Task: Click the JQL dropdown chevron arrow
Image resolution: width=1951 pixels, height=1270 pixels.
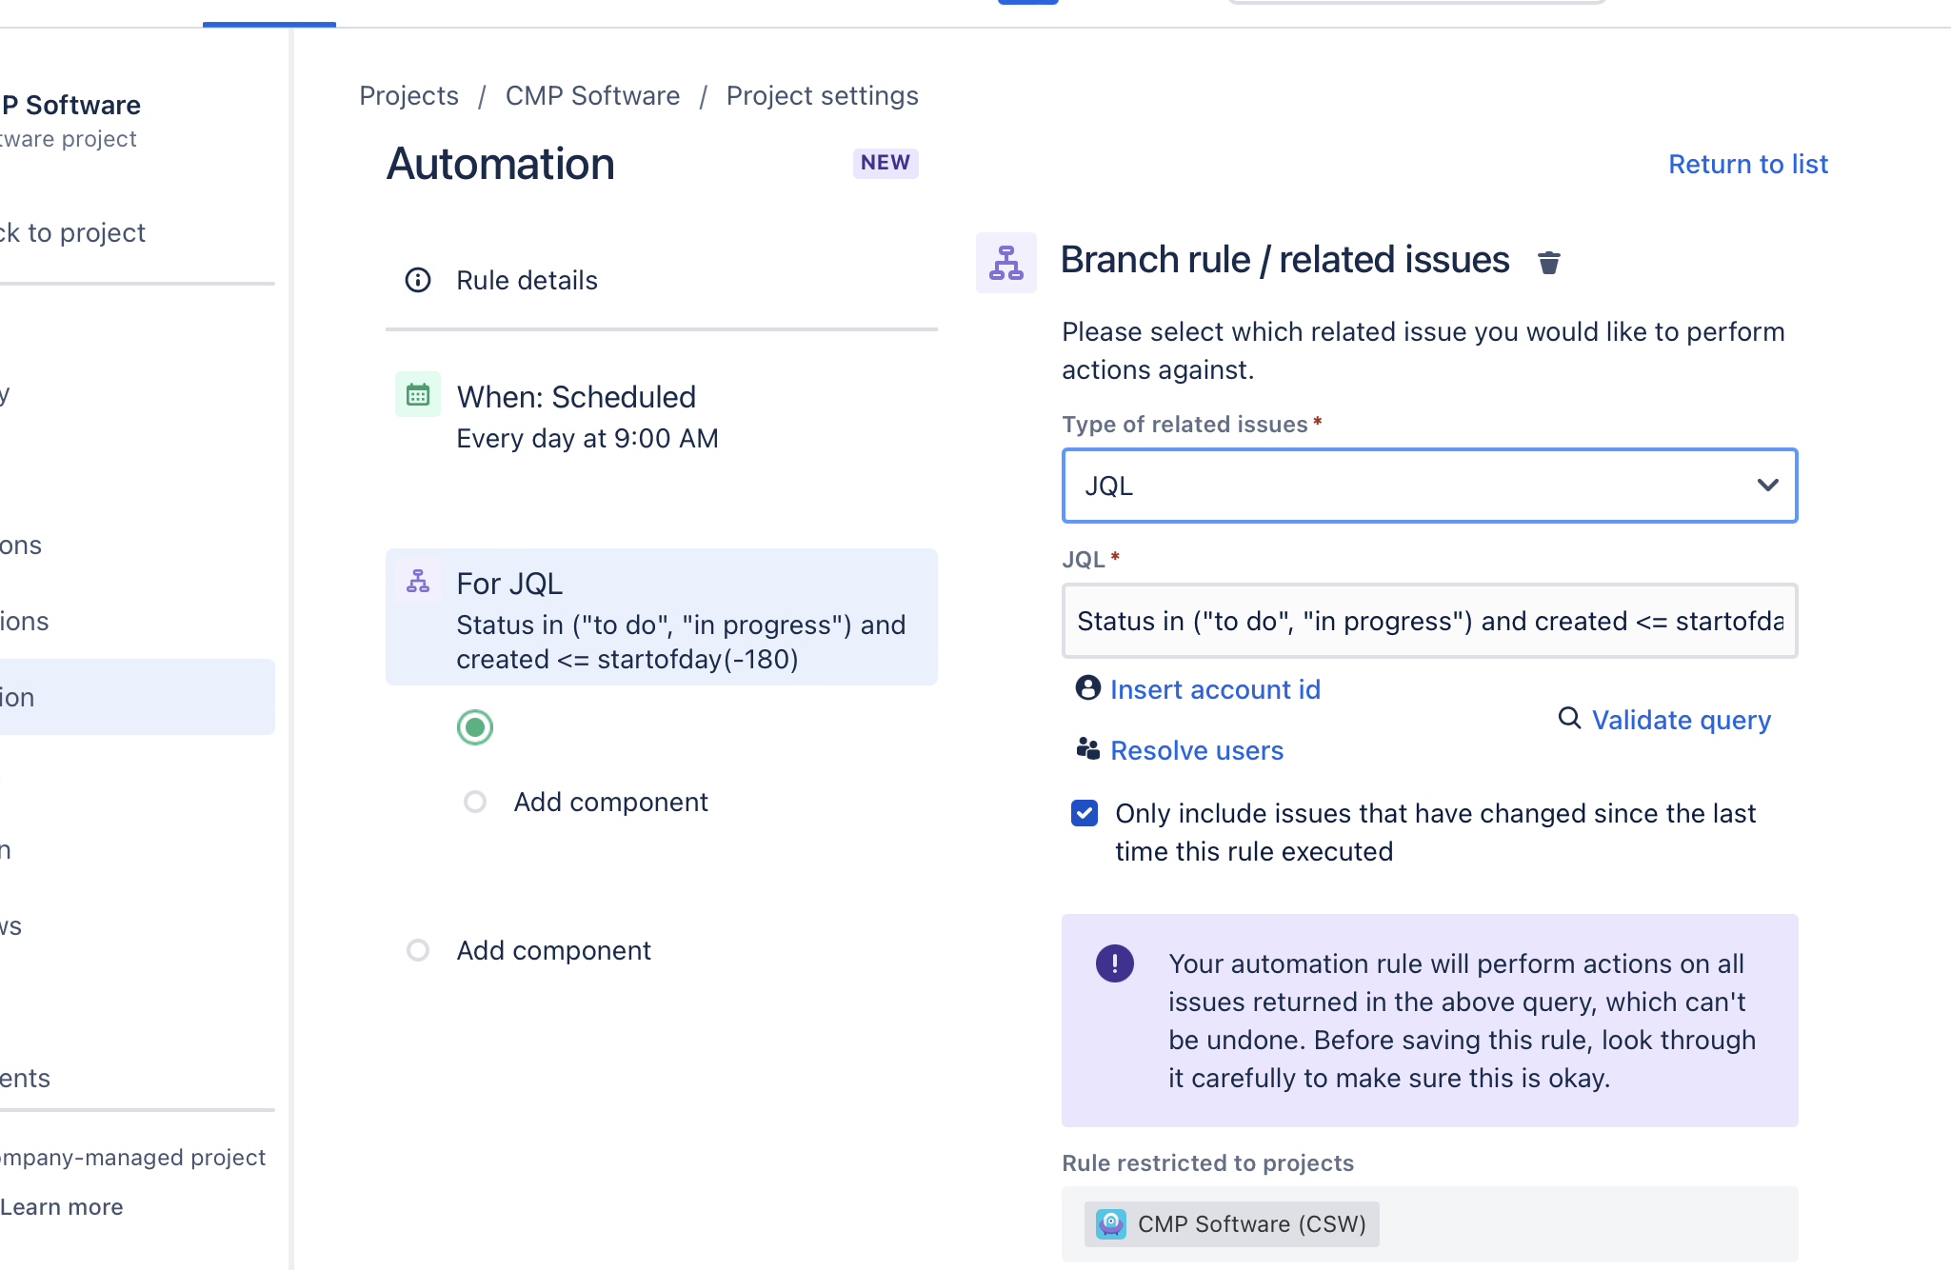Action: 1767,486
